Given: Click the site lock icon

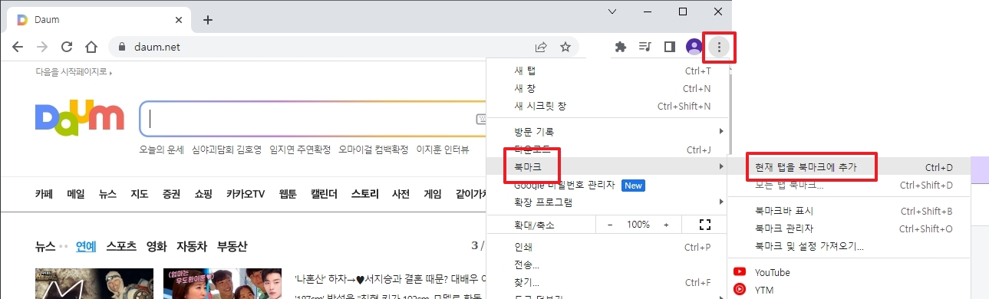Looking at the screenshot, I should coord(121,47).
